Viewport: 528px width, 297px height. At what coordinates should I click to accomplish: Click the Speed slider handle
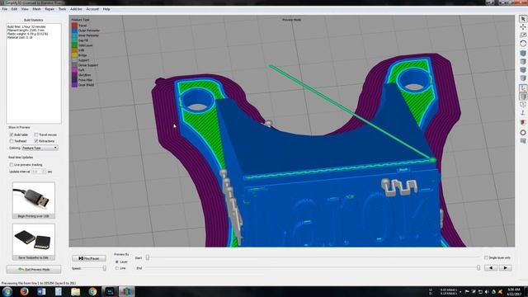105,268
